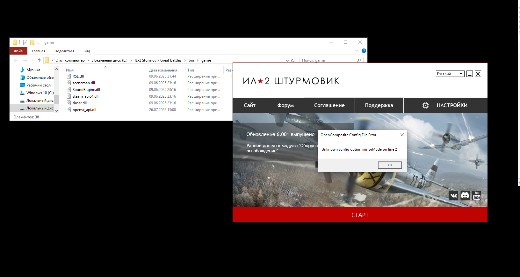Open the YouTube icon in the launcher

[x=477, y=196]
